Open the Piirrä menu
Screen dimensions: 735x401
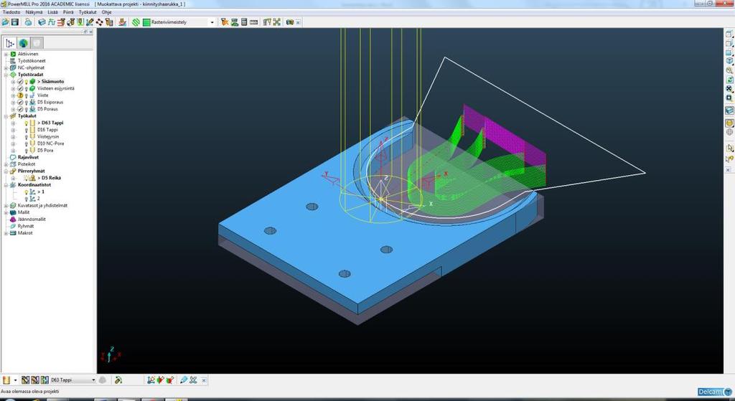point(68,12)
